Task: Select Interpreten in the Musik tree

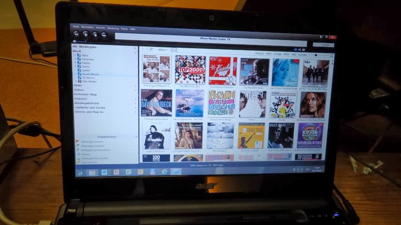Action: tap(88, 59)
